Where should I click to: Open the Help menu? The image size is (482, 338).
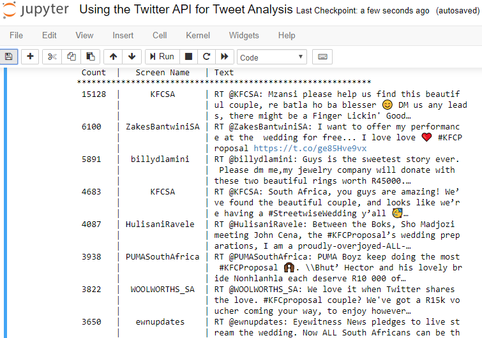point(287,35)
